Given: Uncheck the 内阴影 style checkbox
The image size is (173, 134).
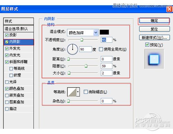Looking at the screenshot, I should (x=7, y=42).
